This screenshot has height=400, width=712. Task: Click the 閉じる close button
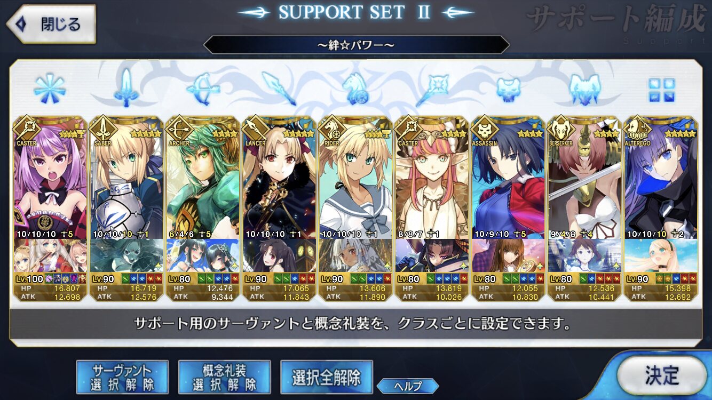point(51,24)
